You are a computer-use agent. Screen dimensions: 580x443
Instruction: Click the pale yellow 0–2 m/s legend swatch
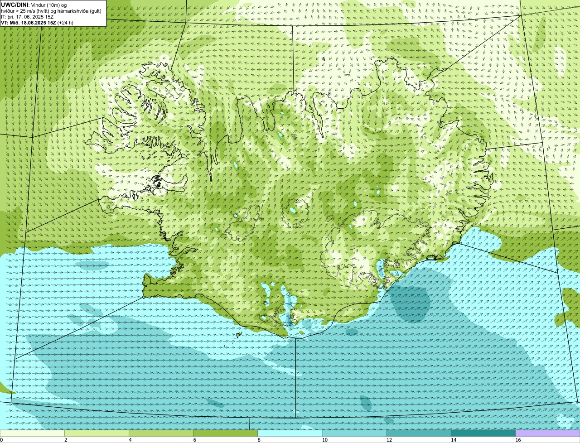(x=32, y=433)
